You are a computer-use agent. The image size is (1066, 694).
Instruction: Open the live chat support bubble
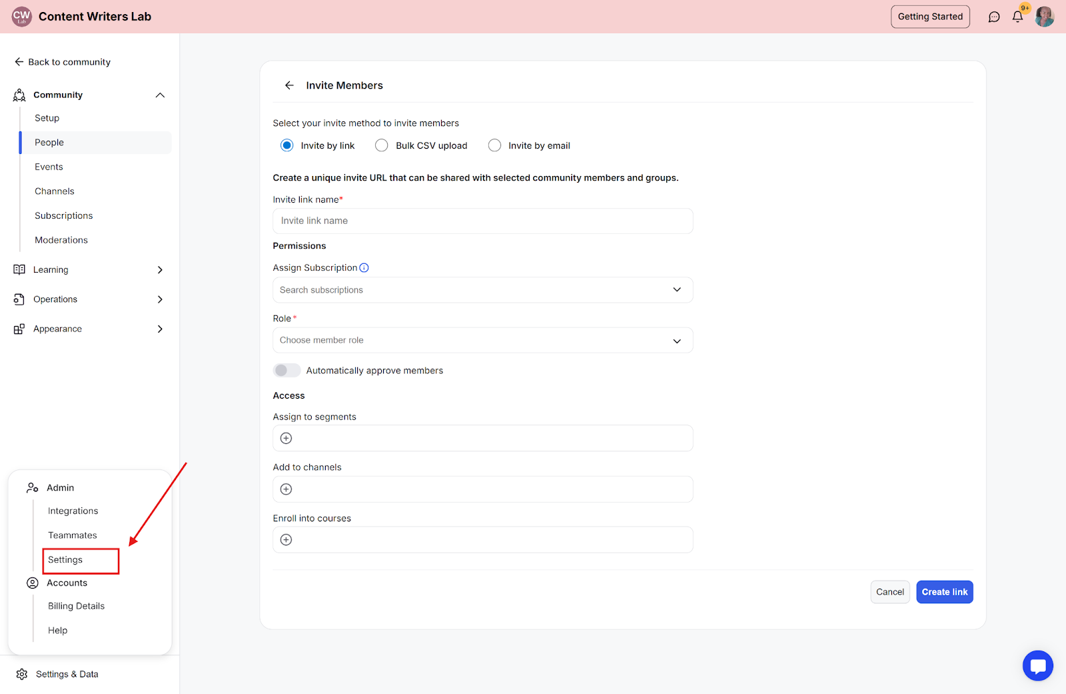pos(1038,665)
